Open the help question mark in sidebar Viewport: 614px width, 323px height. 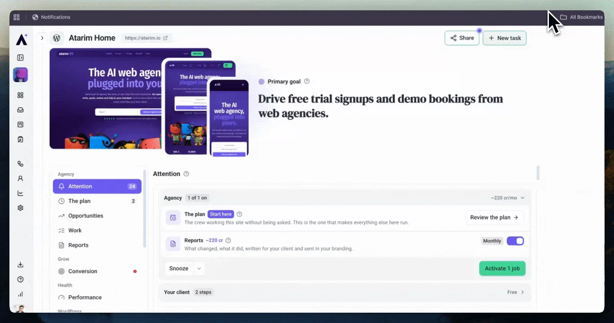[x=20, y=279]
